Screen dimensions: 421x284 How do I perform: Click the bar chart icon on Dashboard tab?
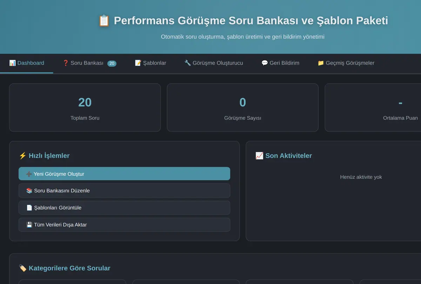click(x=12, y=63)
